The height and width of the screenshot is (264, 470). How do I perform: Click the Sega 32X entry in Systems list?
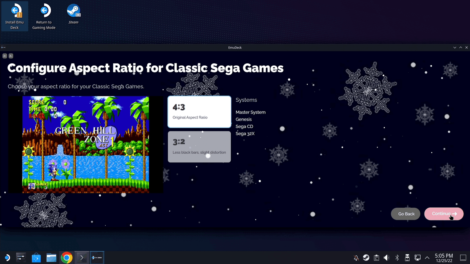245,133
